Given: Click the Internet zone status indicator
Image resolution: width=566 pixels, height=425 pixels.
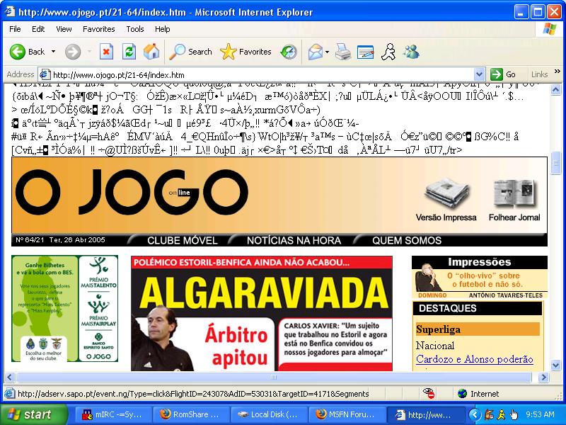Looking at the screenshot, I should (478, 394).
